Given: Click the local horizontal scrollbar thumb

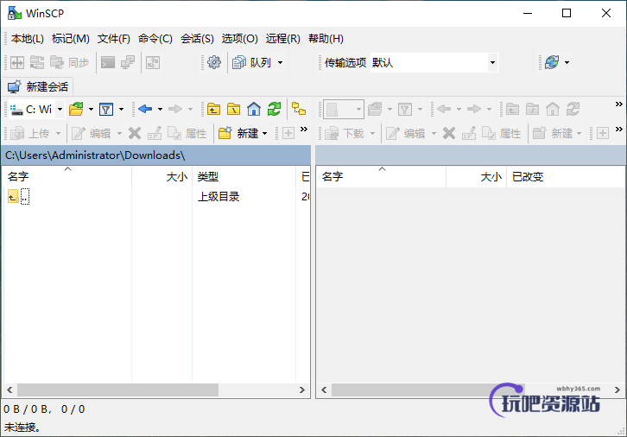Looking at the screenshot, I should [118, 389].
